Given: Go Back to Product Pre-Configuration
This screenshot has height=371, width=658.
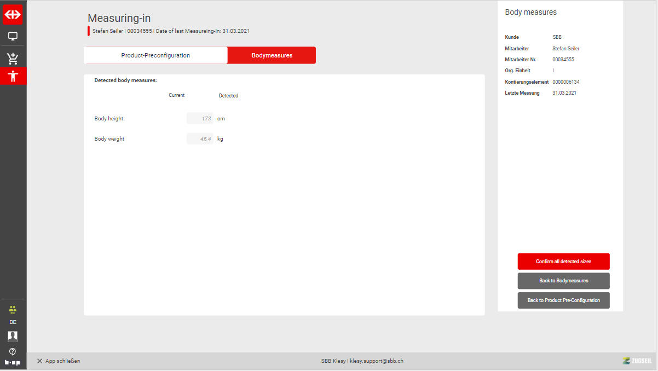Looking at the screenshot, I should [x=563, y=300].
